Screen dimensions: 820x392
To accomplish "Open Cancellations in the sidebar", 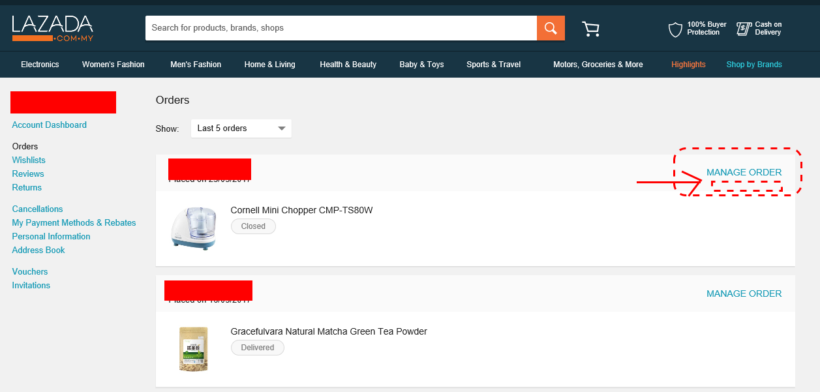I will pos(38,209).
